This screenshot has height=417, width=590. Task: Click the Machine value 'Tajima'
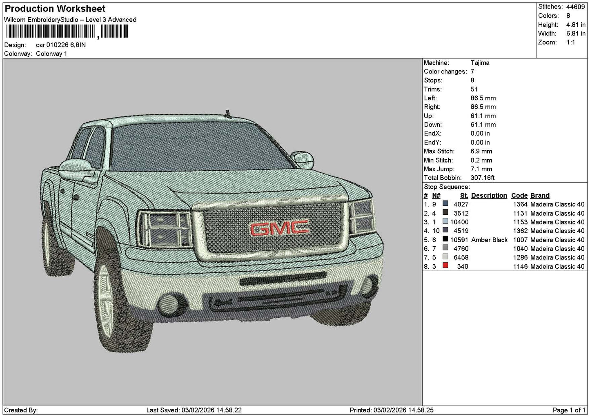480,63
